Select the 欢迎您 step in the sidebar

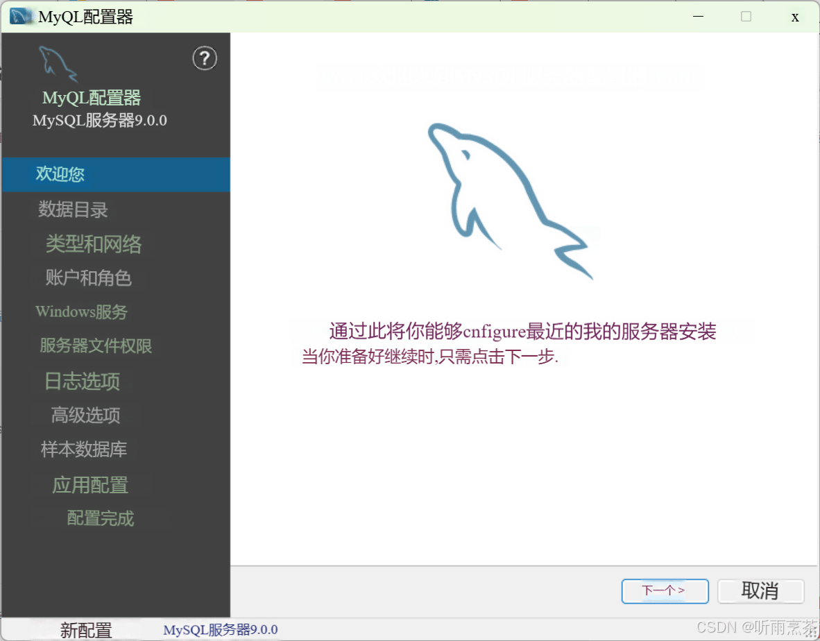pos(116,174)
